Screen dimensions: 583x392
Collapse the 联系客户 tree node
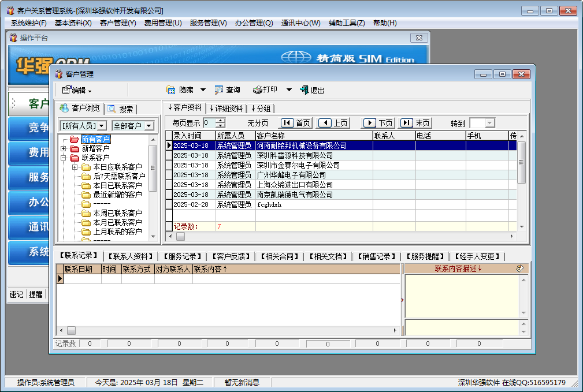pyautogui.click(x=63, y=158)
